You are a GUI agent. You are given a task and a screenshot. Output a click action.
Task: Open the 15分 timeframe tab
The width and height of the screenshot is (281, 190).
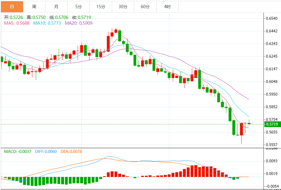[x=101, y=7]
